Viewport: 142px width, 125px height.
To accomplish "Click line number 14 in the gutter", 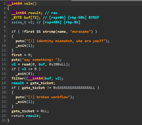I will coord(4,64).
